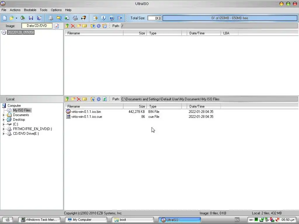Click the EN language indicator in taskbar
The image size is (299, 224).
point(237,220)
